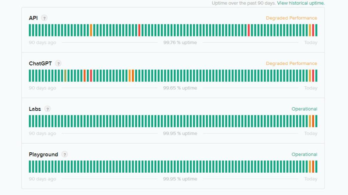The width and height of the screenshot is (348, 195).
Task: Select the 99.65 % uptime text
Action: pos(180,88)
